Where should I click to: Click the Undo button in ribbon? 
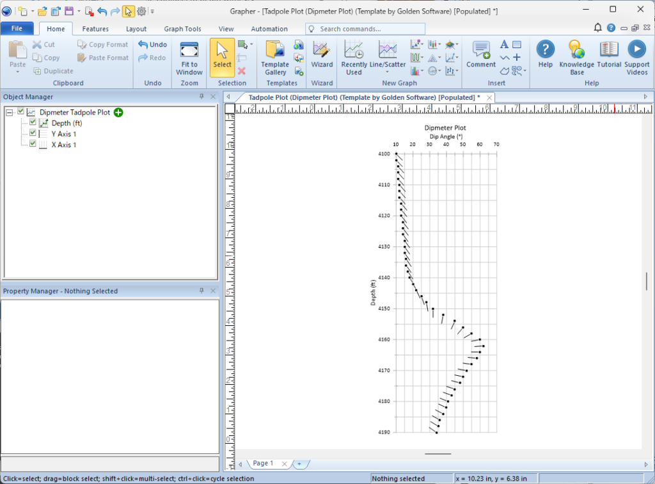153,45
